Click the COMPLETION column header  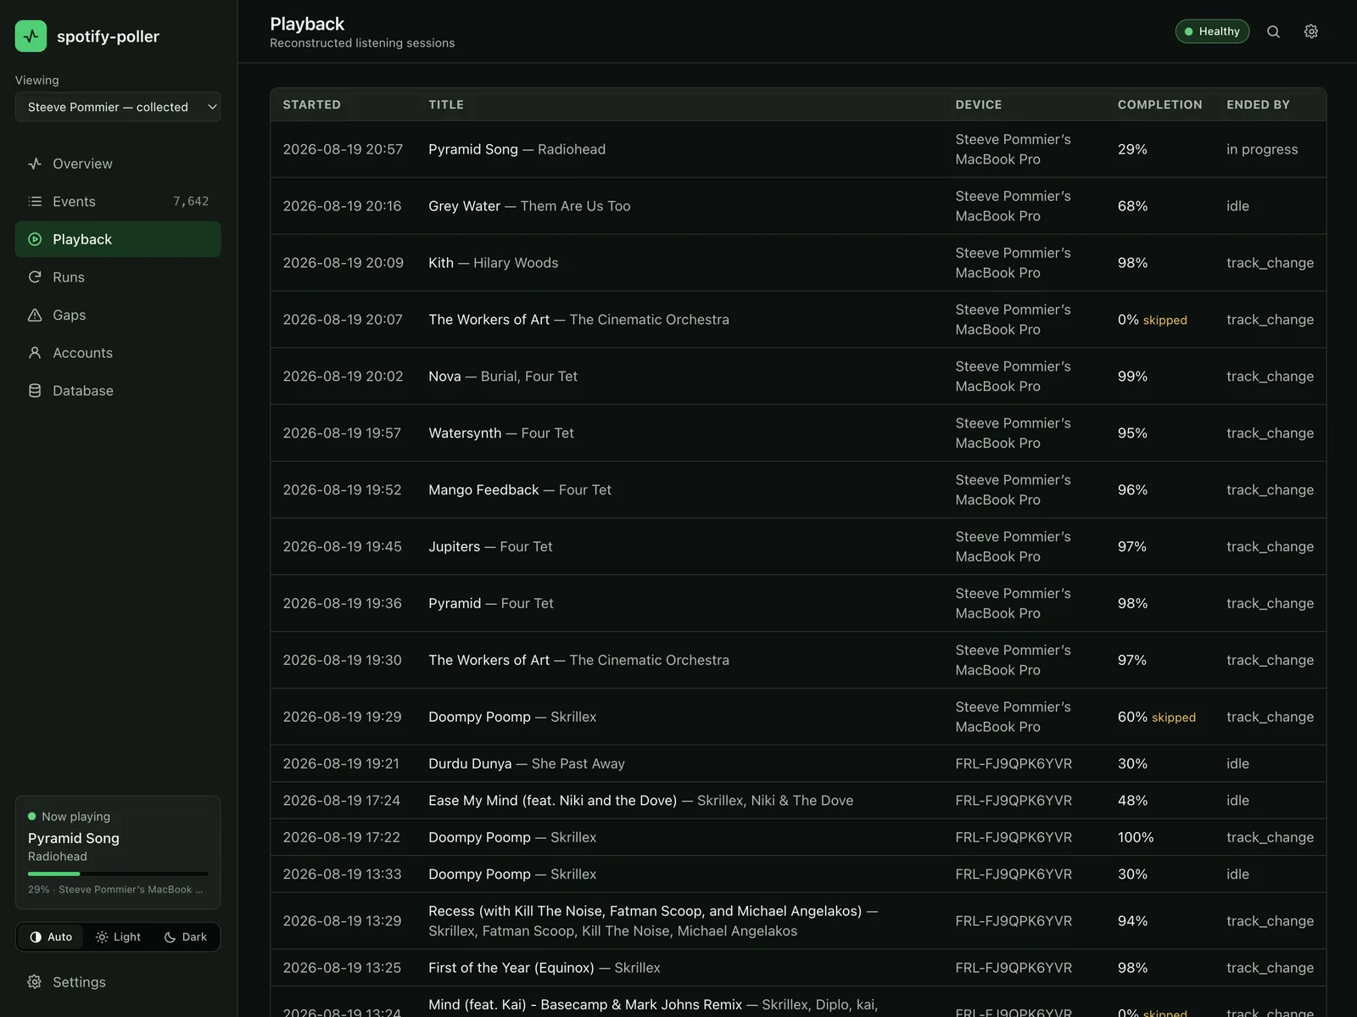[1159, 104]
